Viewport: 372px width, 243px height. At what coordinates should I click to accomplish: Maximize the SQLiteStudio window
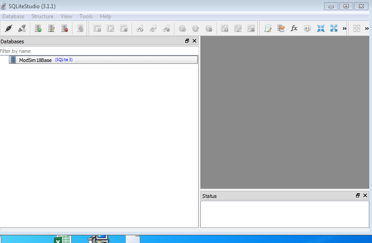(346, 6)
